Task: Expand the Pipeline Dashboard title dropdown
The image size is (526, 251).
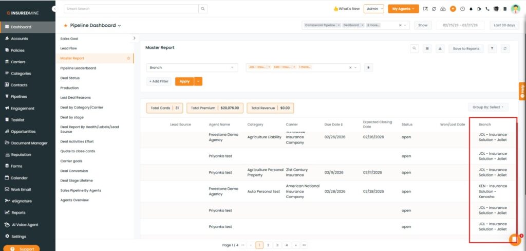Action: [119, 25]
